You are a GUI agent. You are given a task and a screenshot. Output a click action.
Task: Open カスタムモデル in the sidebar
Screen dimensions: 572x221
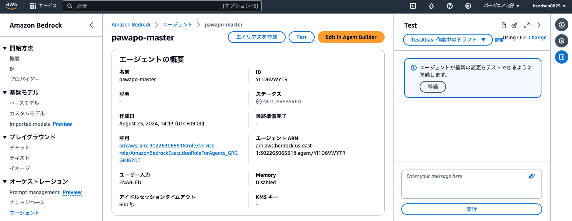27,114
